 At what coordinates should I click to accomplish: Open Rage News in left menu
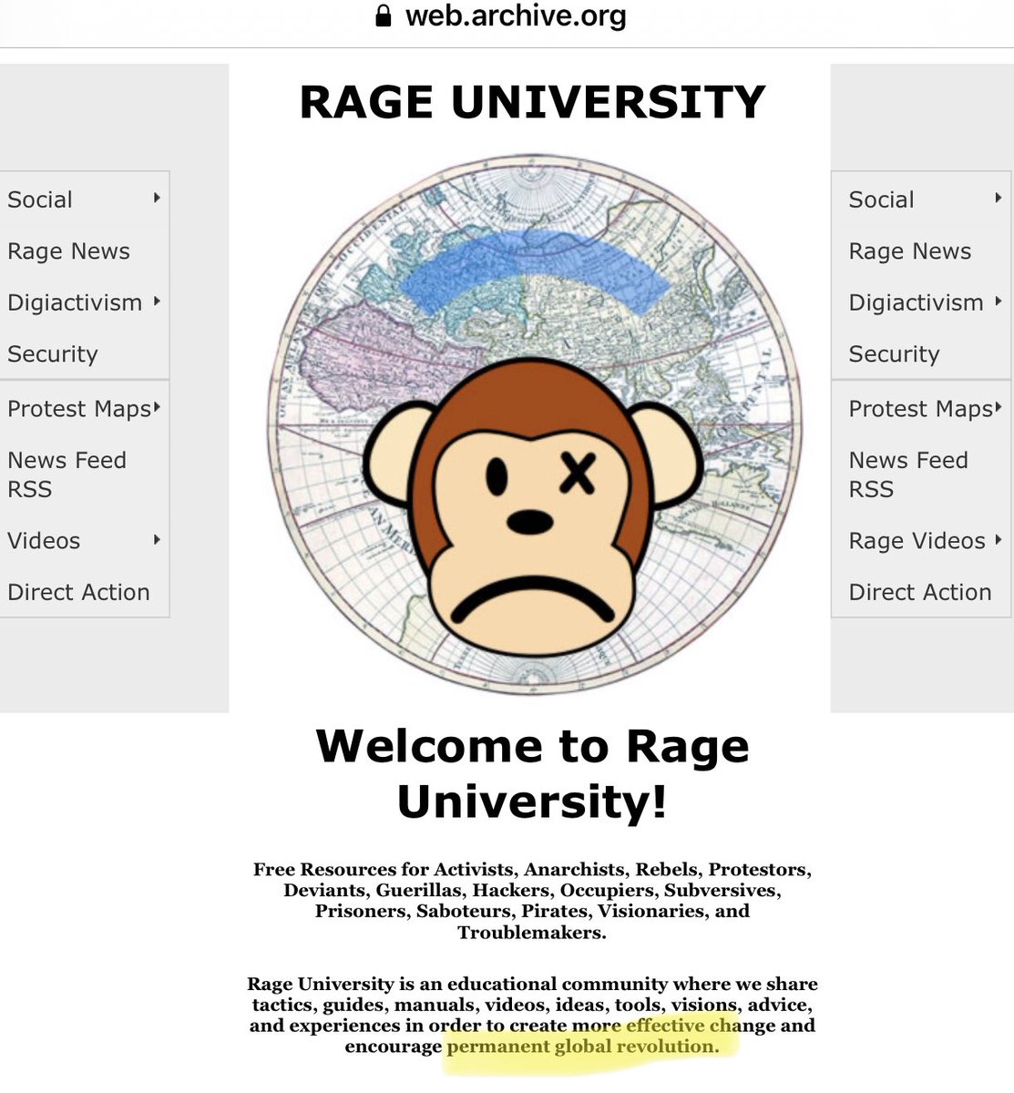point(69,251)
